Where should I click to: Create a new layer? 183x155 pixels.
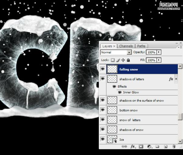[166, 146]
